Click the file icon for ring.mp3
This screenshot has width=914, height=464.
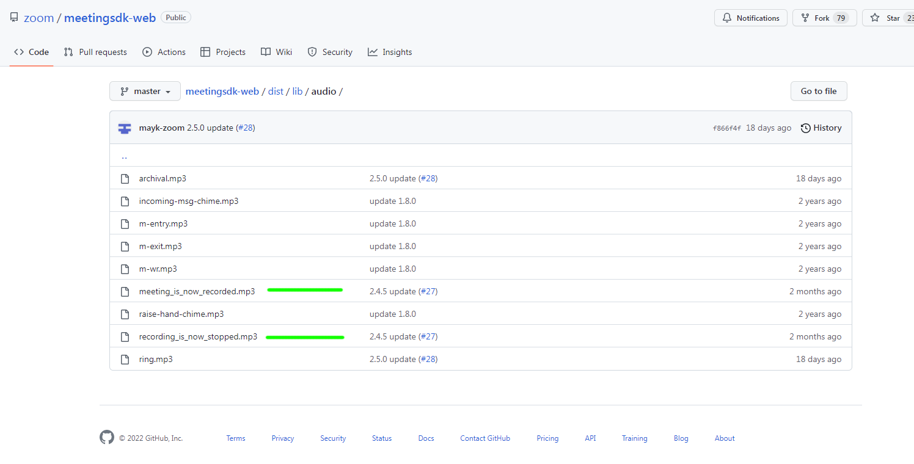coord(125,360)
